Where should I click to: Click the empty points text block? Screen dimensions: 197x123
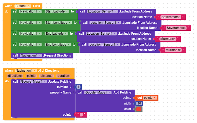pos(81,115)
